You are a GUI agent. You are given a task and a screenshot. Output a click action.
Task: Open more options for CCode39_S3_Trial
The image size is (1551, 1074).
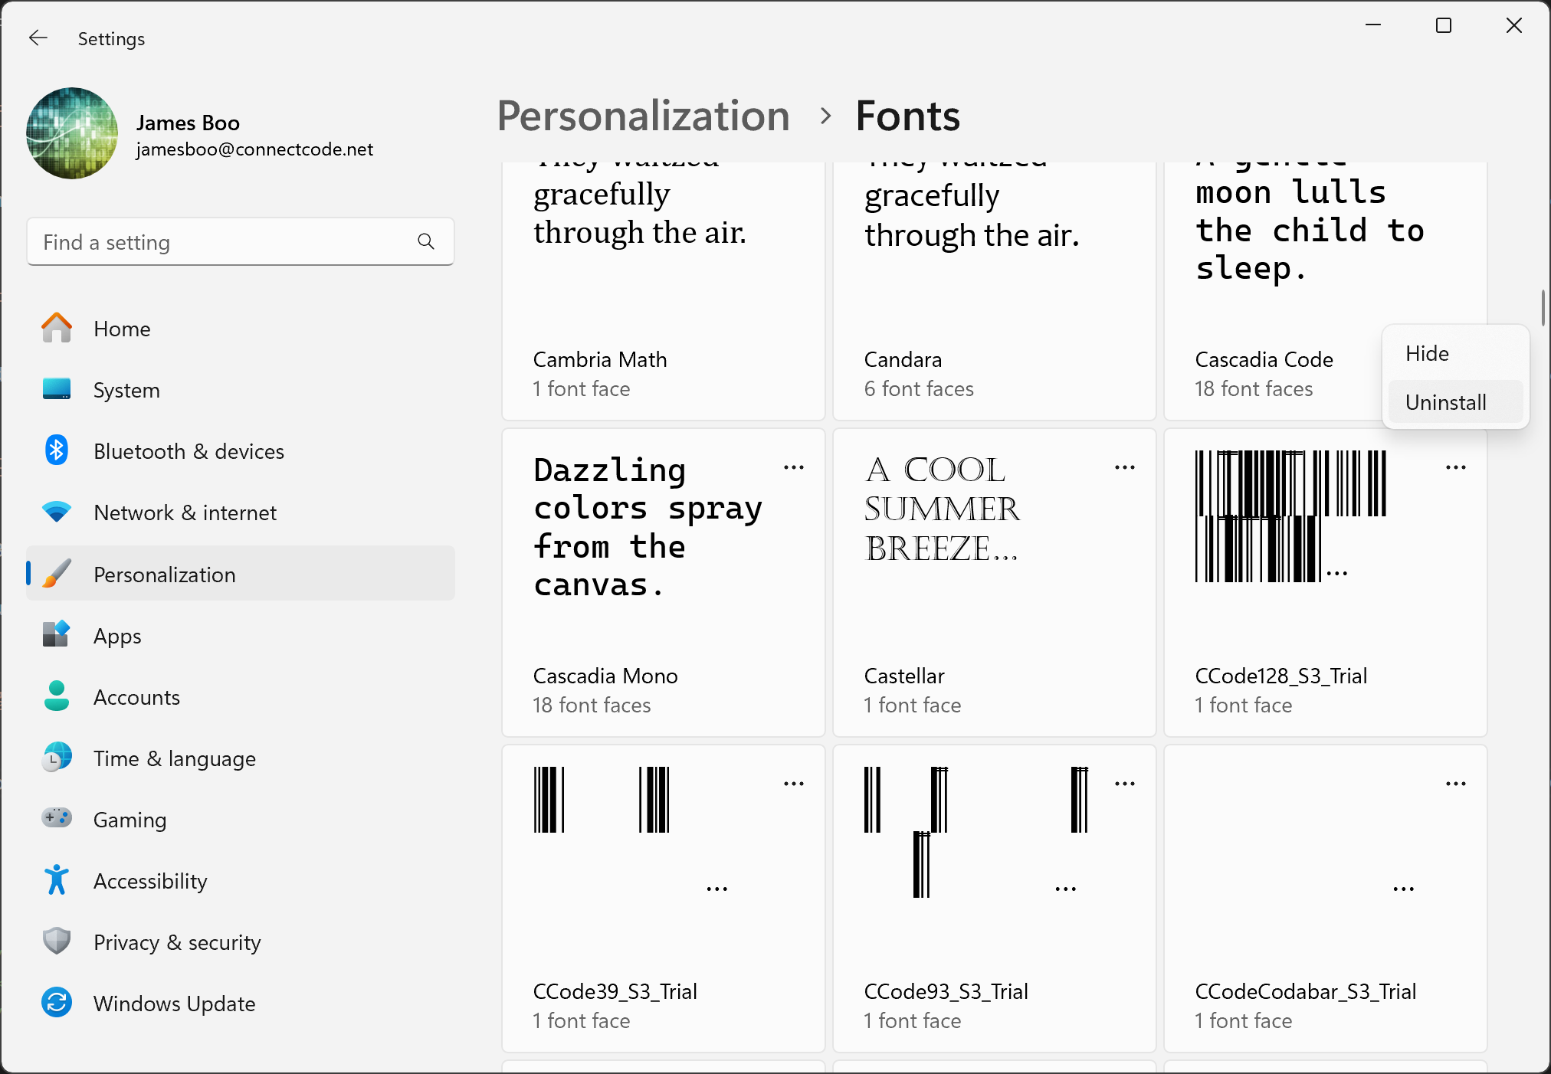(x=794, y=784)
